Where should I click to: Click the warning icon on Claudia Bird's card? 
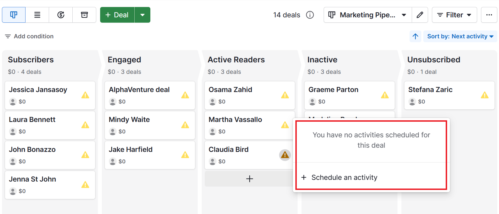(285, 155)
